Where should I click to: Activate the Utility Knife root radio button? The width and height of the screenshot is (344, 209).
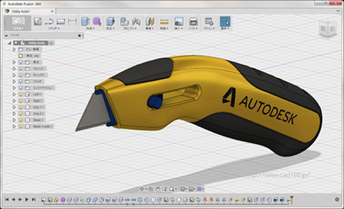click(51, 43)
